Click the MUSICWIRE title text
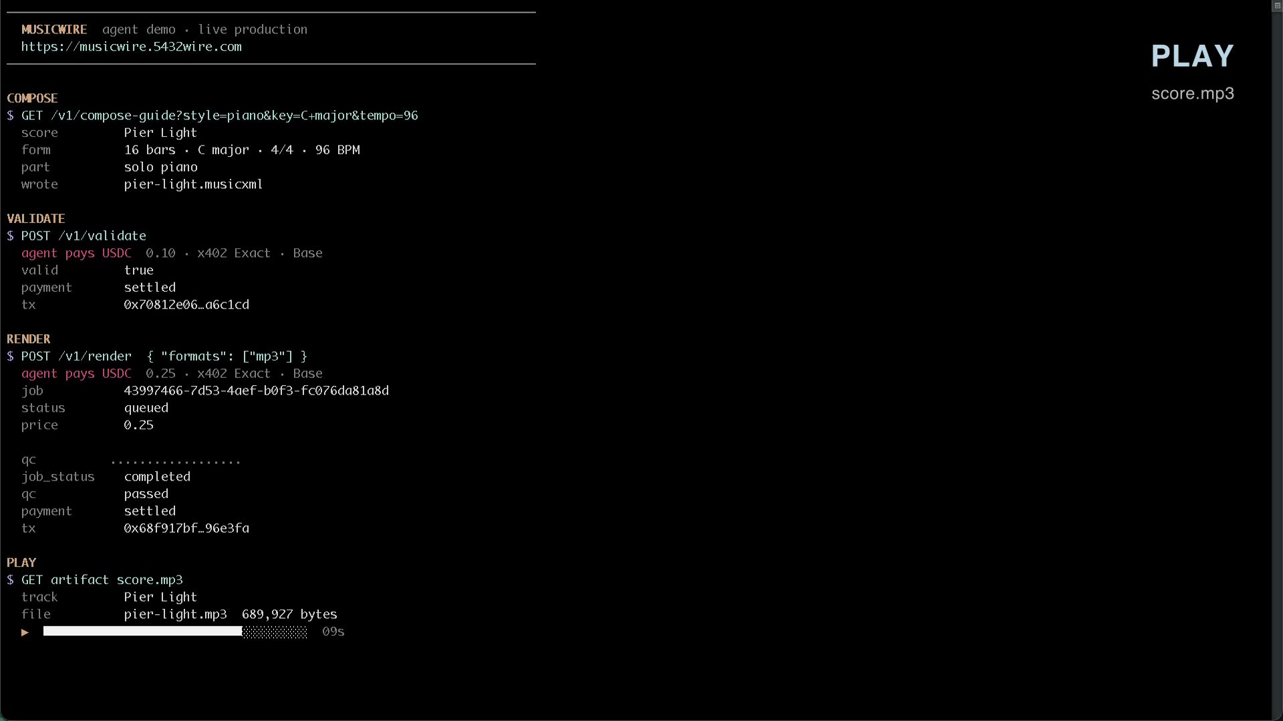The height and width of the screenshot is (721, 1283). point(54,29)
